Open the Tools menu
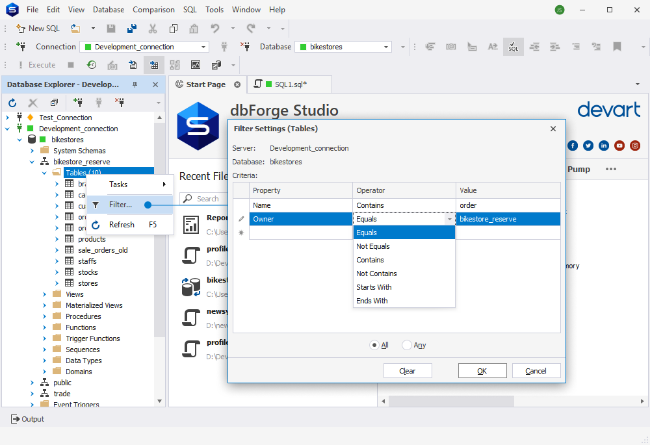The image size is (650, 445). (x=214, y=10)
